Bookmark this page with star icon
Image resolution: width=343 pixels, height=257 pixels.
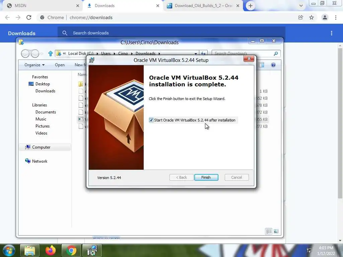312,17
